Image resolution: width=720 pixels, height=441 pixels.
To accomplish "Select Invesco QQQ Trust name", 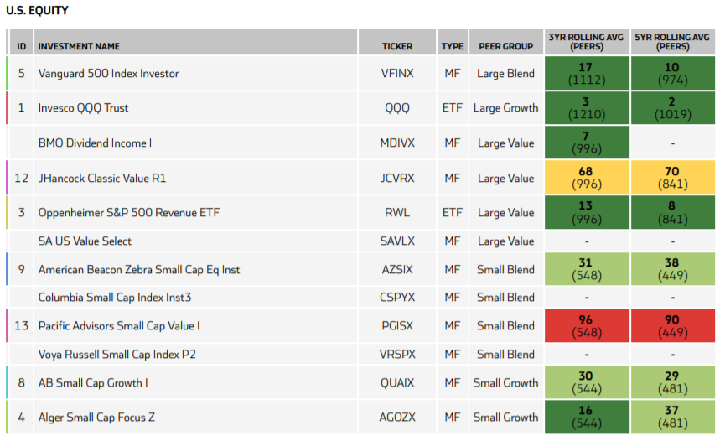I will click(83, 108).
